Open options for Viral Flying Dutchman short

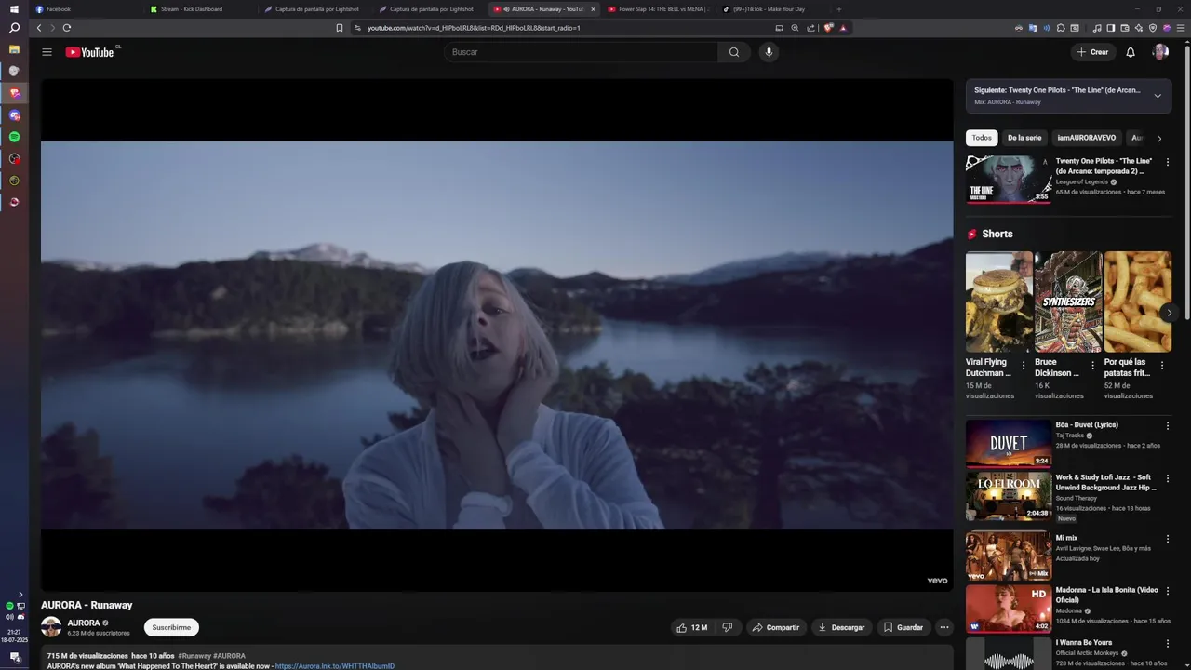click(1024, 366)
